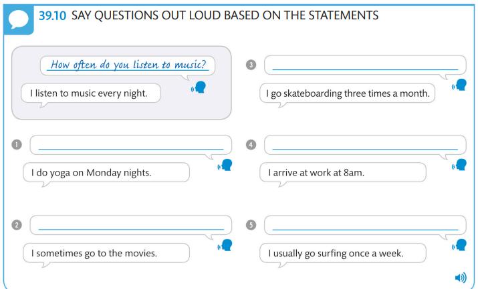Click the 'I sometimes go to the movies.' bubble

point(106,253)
